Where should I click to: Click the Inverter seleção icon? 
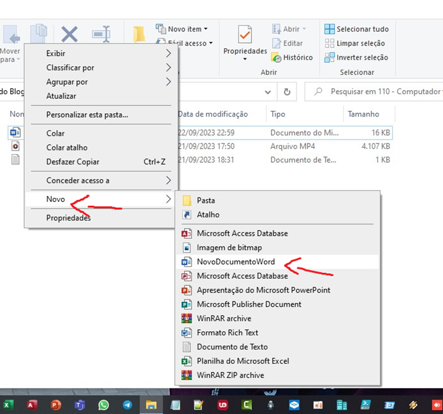329,58
